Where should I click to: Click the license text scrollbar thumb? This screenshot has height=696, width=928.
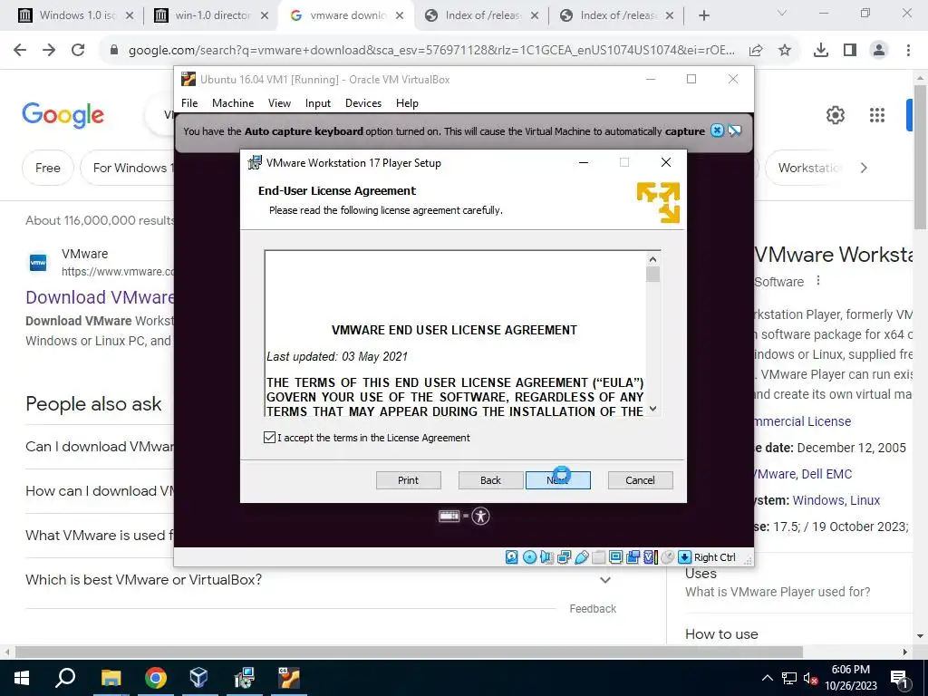click(652, 275)
